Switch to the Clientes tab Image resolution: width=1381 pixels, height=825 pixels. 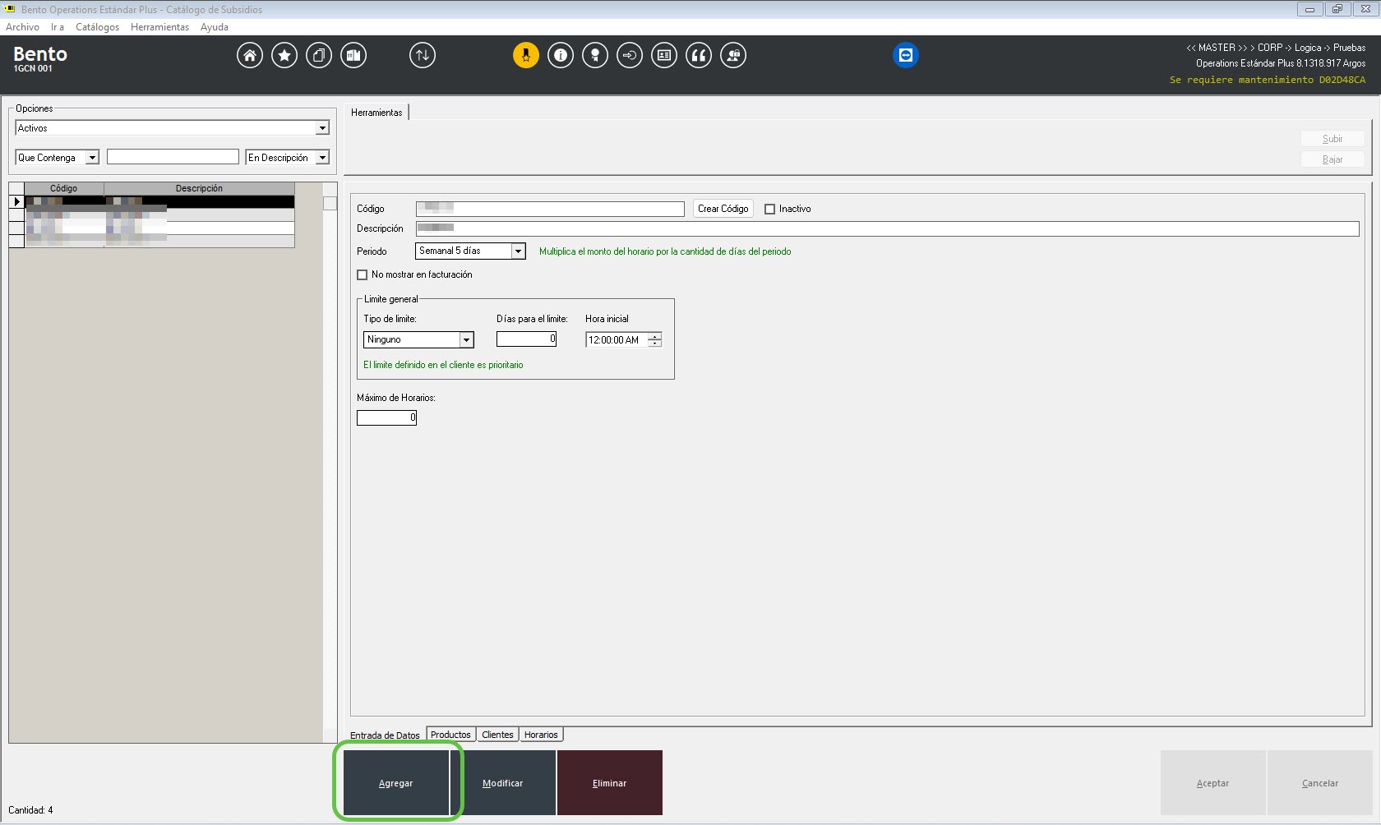[x=497, y=735]
